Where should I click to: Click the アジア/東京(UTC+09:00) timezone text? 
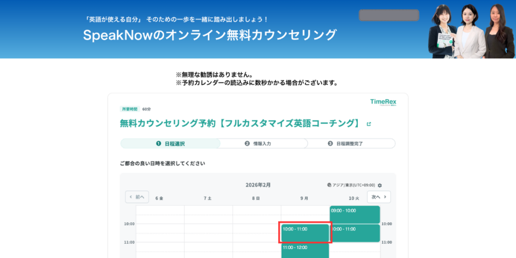coord(354,185)
